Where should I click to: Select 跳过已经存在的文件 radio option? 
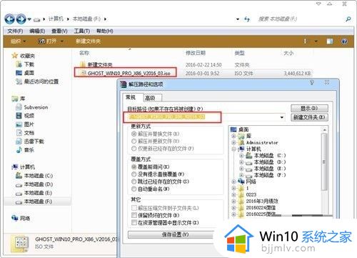pyautogui.click(x=134, y=182)
